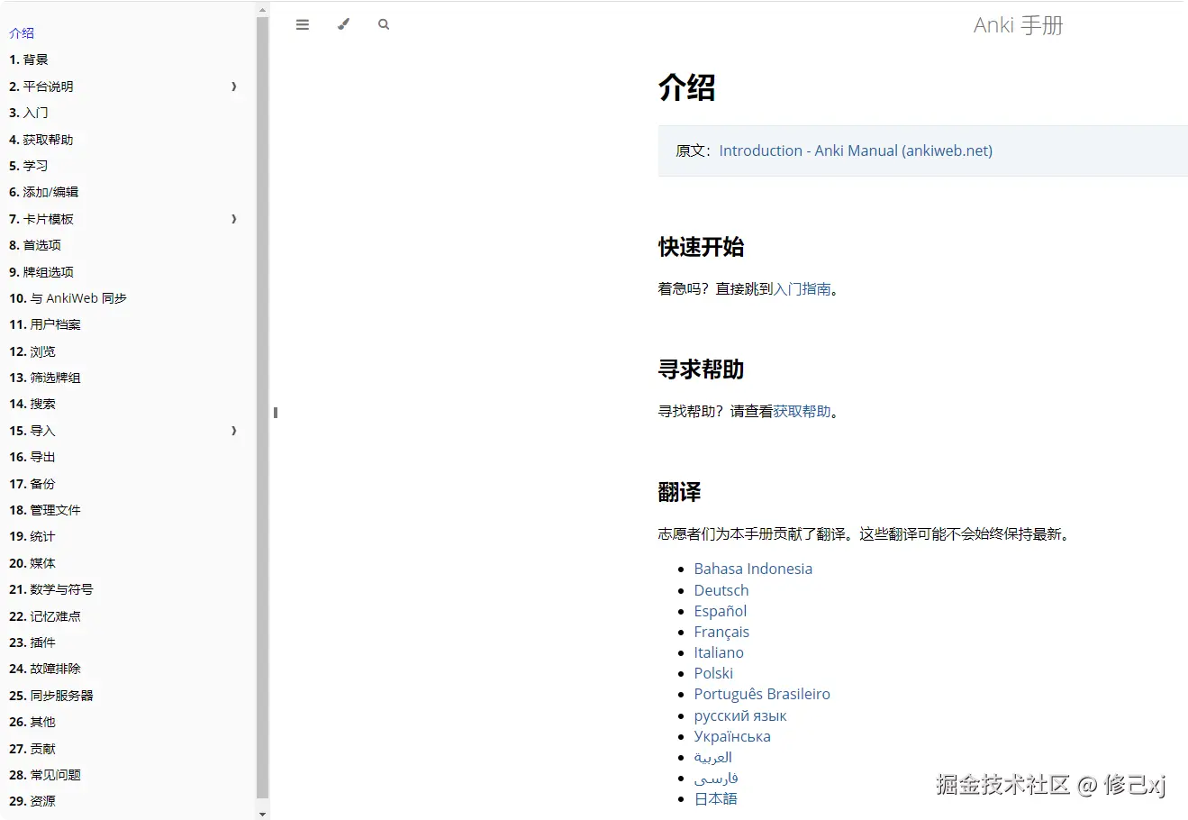Open chapter 9. 牌组选项
Screen dimensions: 1188x820
41,272
